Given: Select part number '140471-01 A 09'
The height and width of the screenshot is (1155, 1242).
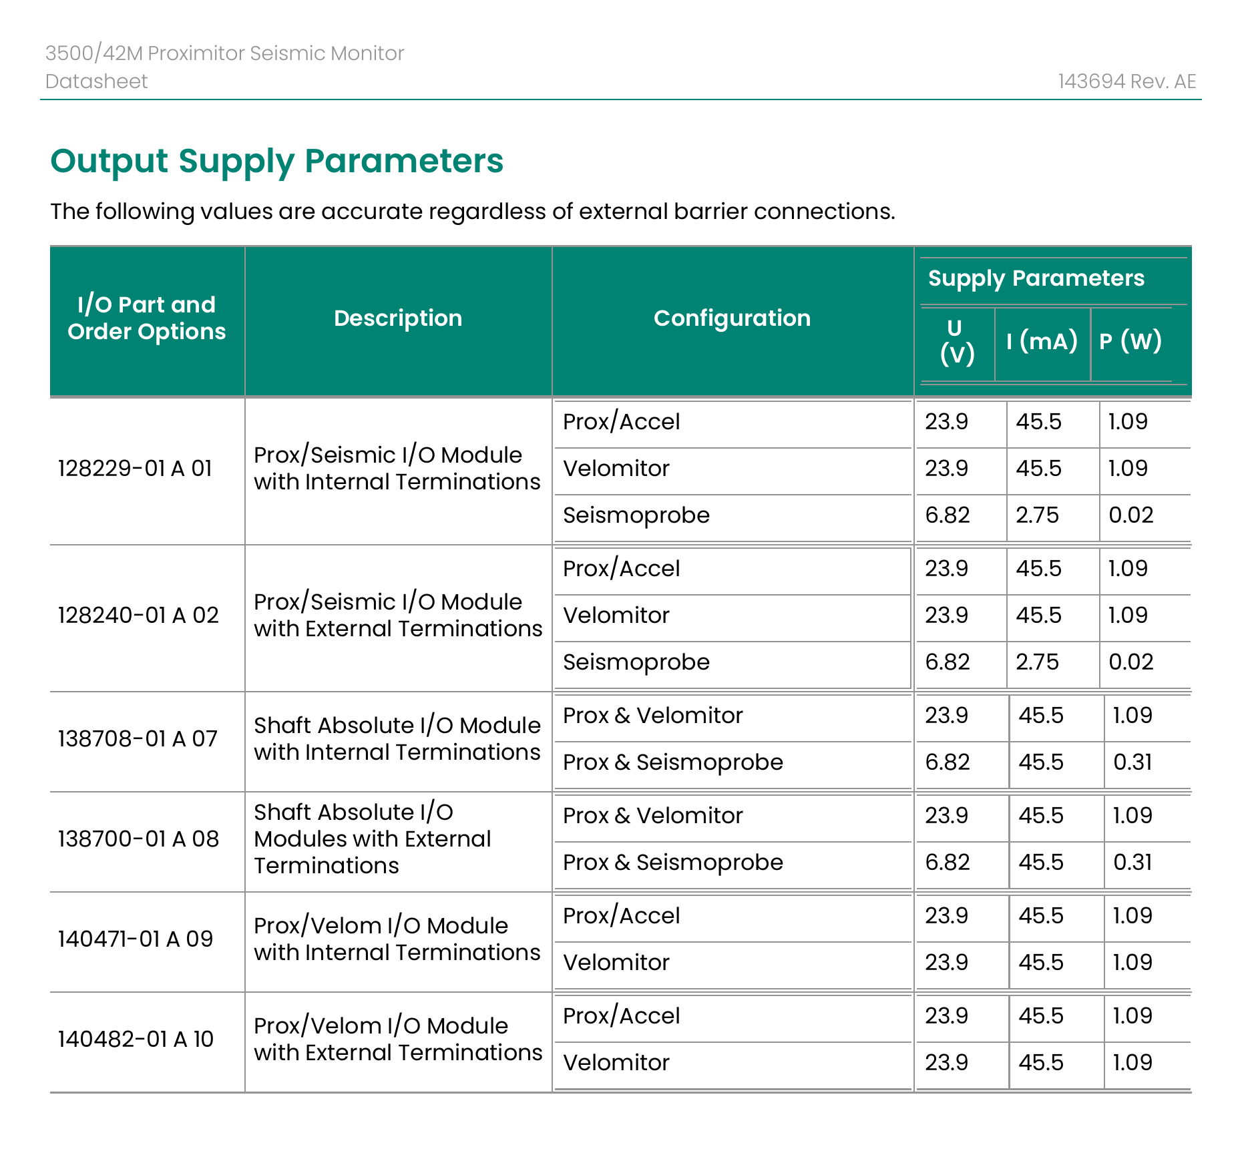Looking at the screenshot, I should tap(136, 939).
